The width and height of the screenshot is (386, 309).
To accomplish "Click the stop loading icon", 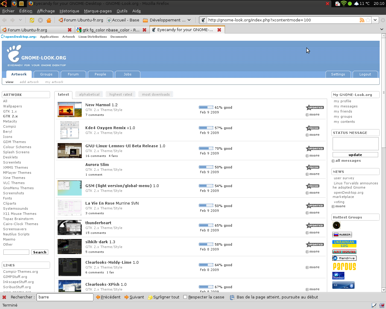I will [40, 20].
